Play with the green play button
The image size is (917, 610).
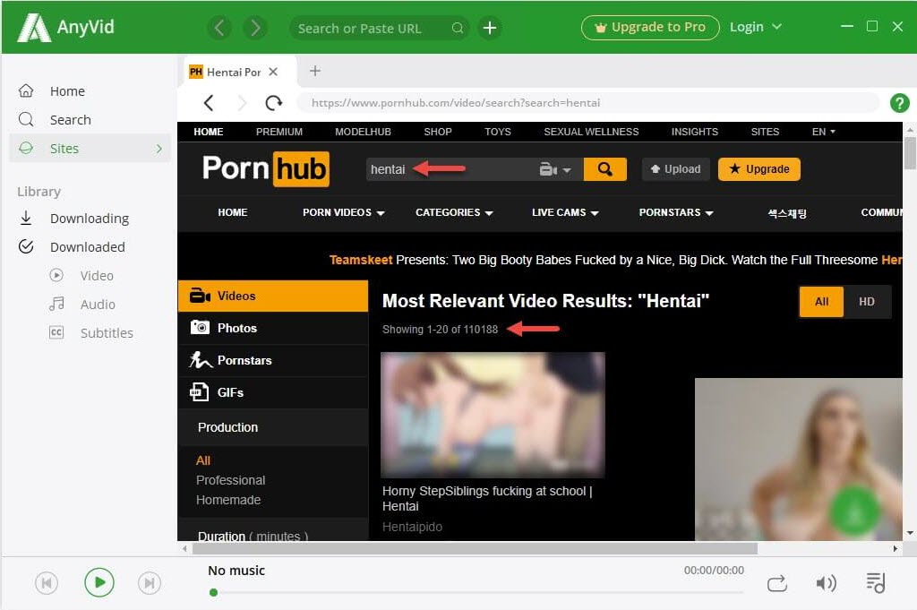(99, 582)
